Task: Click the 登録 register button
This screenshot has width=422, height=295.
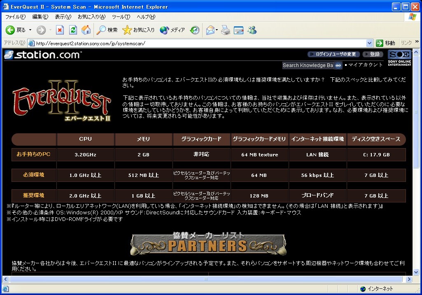Action: tap(373, 54)
